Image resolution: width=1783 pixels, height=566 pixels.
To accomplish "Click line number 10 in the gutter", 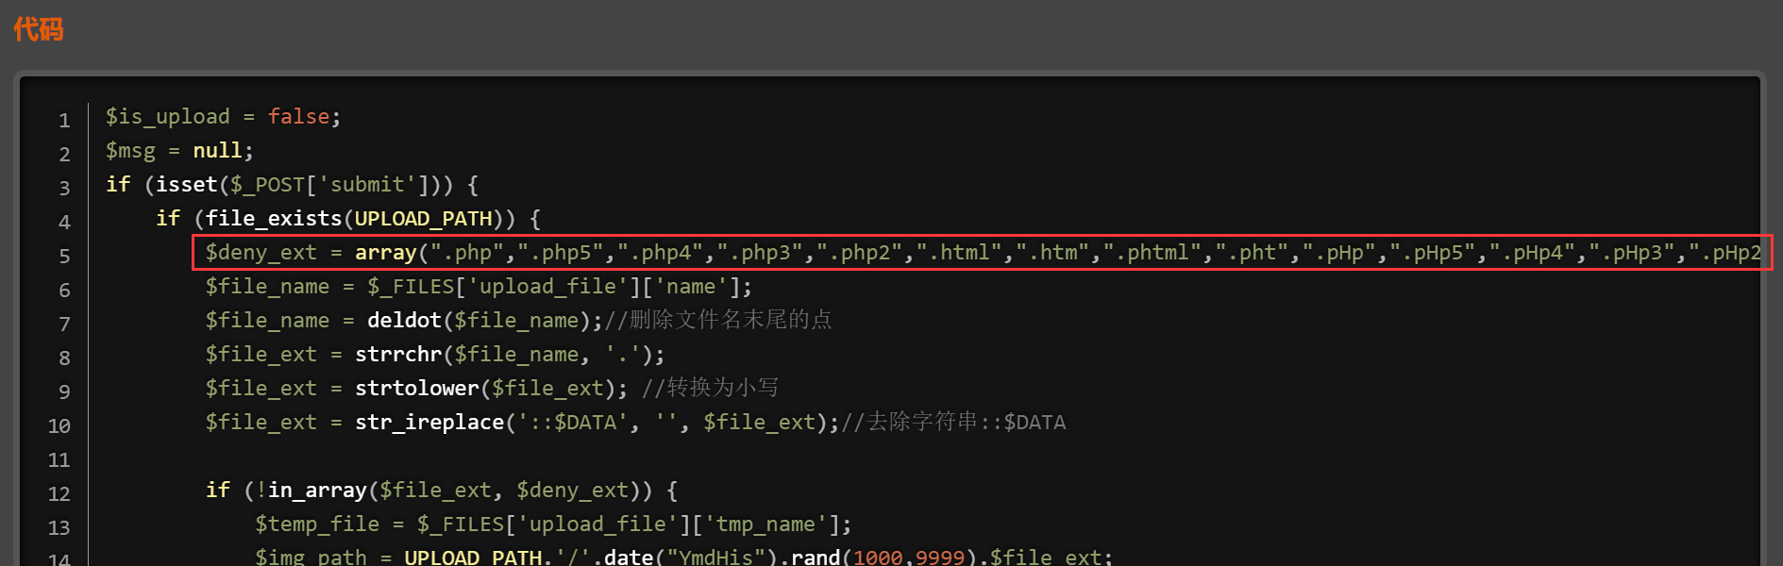I will (59, 426).
